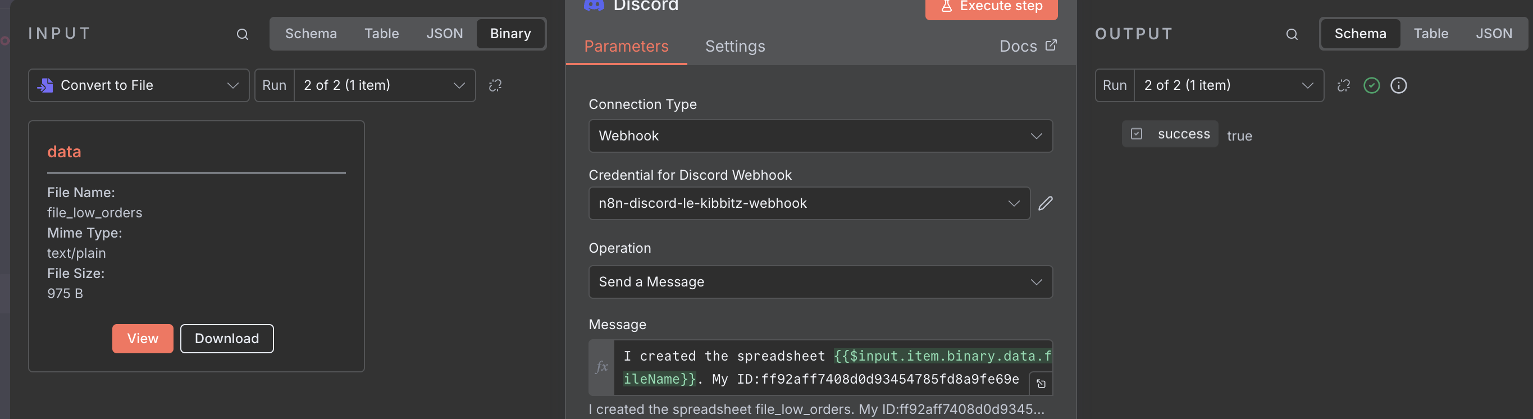Viewport: 1533px width, 419px height.
Task: Open the Convert to File node selector
Action: pyautogui.click(x=138, y=86)
